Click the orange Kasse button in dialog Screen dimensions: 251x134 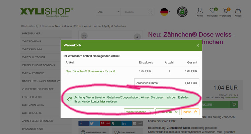(190, 112)
